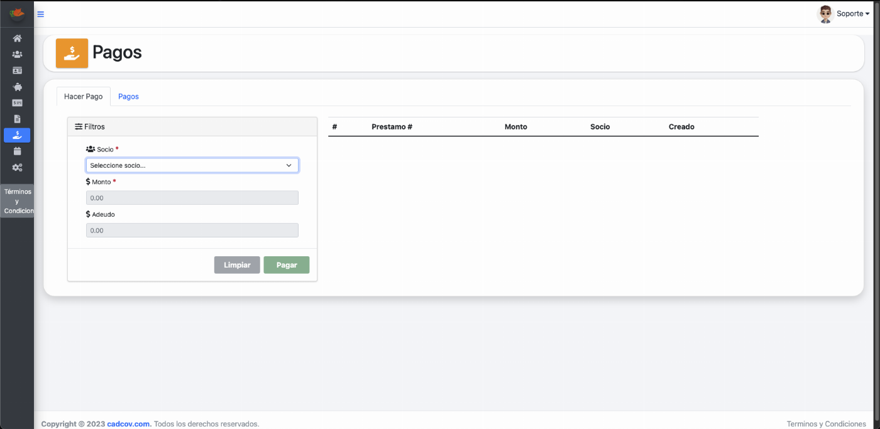Image resolution: width=880 pixels, height=429 pixels.
Task: Click the Monto input field
Action: (x=192, y=198)
